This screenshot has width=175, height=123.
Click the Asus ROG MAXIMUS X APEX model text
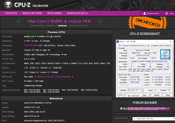tap(38, 103)
